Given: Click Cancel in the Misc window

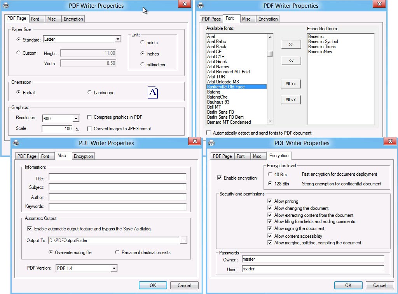Looking at the screenshot, I should tap(184, 285).
